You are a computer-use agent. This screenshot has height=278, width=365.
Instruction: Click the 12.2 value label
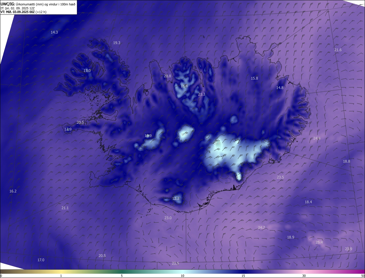(x=176, y=199)
